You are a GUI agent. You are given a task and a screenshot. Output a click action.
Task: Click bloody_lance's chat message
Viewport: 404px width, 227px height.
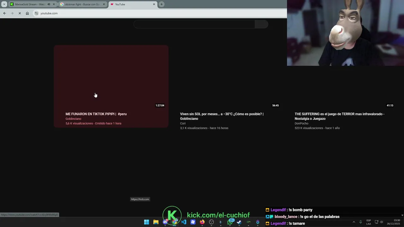tap(302, 217)
